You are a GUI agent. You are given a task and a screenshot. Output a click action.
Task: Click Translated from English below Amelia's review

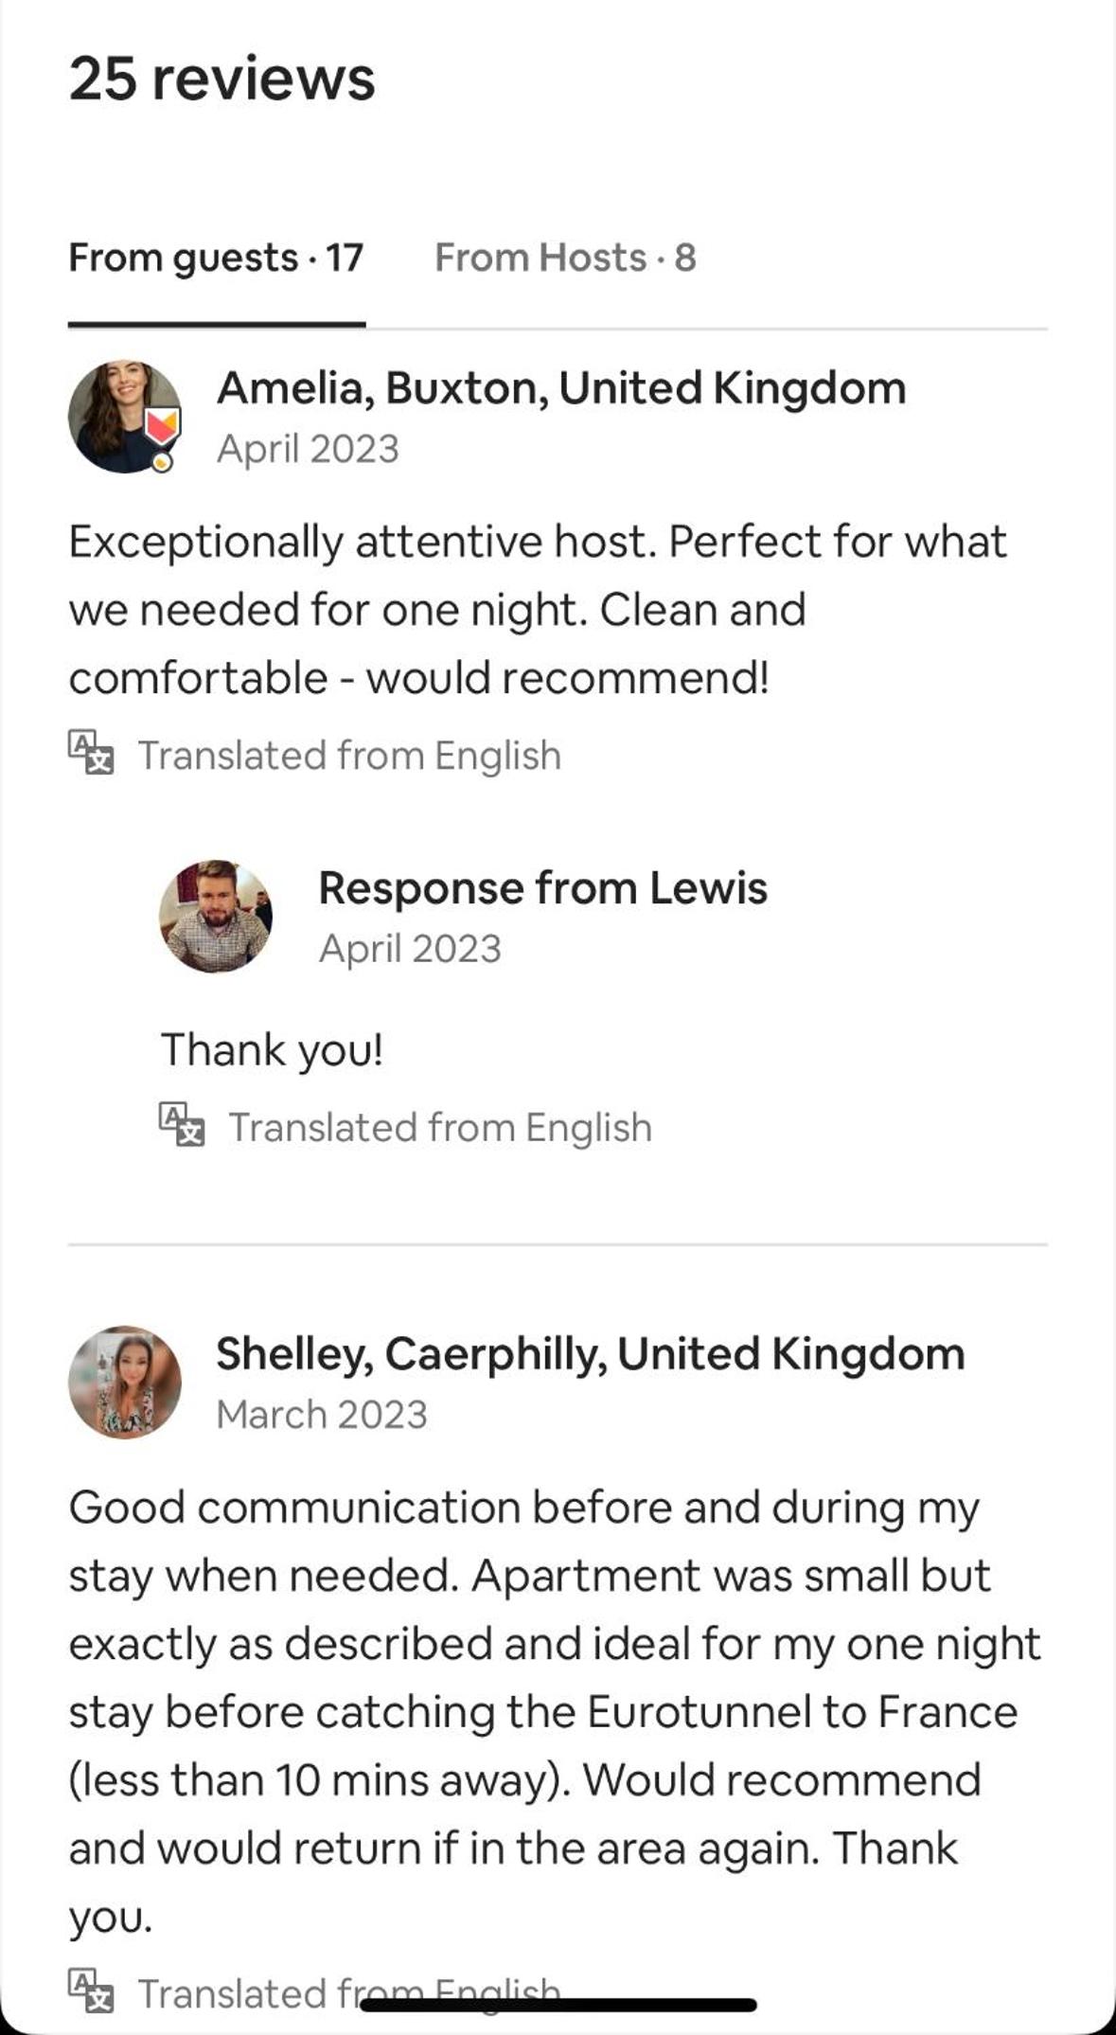349,756
